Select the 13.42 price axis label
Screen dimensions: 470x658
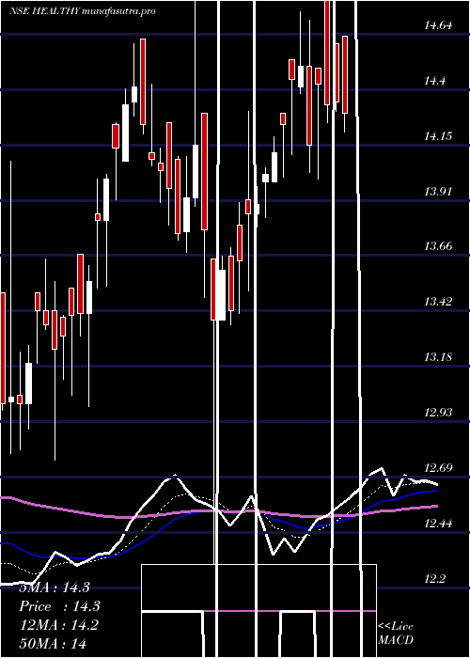pos(438,302)
